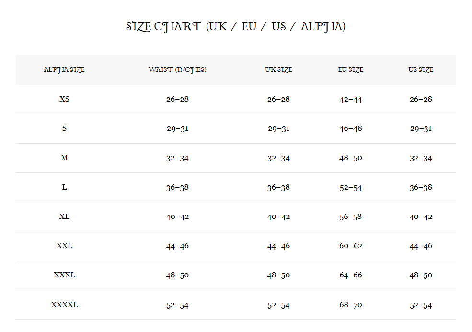Click the US Size column header

[x=421, y=70]
